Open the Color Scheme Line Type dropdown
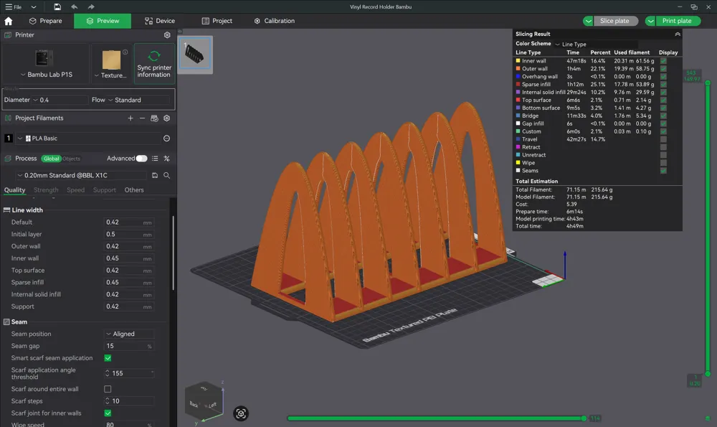The width and height of the screenshot is (717, 427). pyautogui.click(x=574, y=44)
